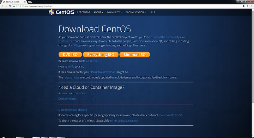Expand the ABOUT dropdown menu
The width and height of the screenshot is (254, 138).
pos(98,12)
